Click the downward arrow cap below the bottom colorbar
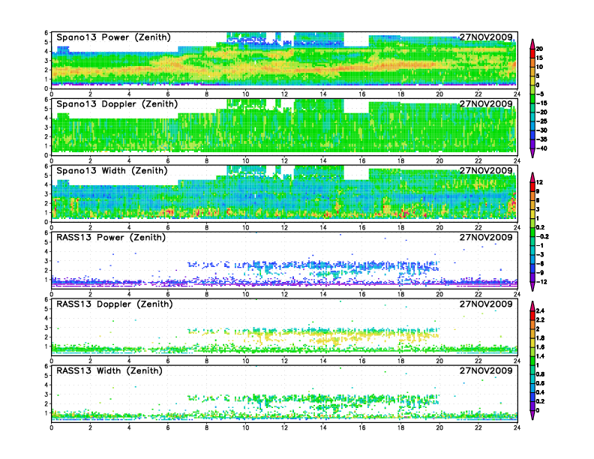The height and width of the screenshot is (459, 594). 532,415
